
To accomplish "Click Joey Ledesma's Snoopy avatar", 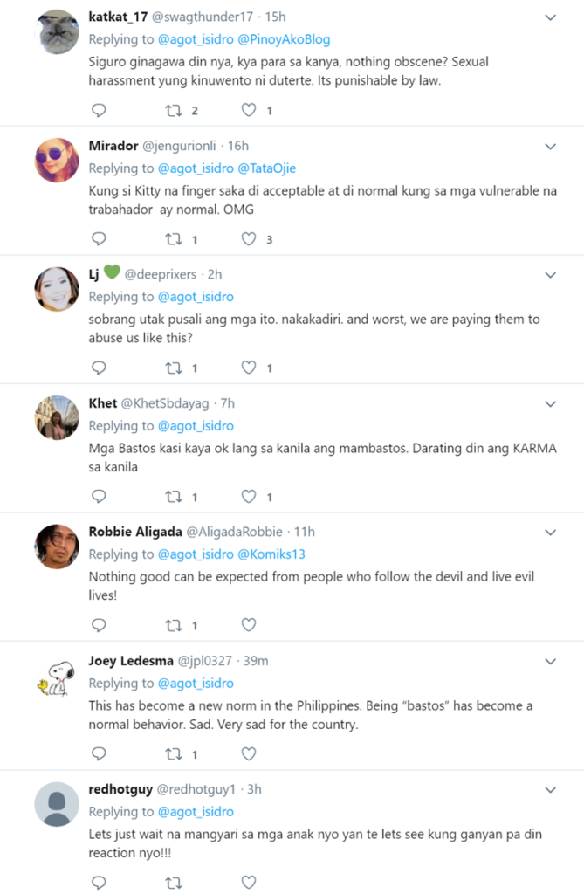I will (x=57, y=675).
